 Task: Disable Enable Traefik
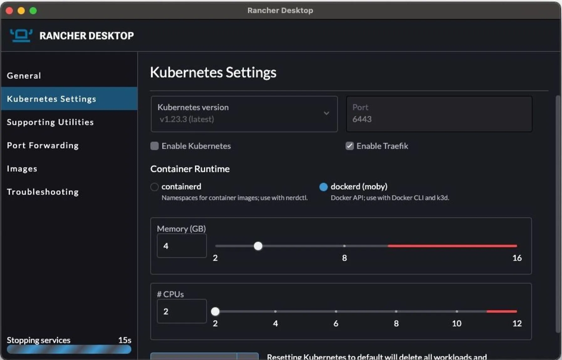[x=349, y=146]
